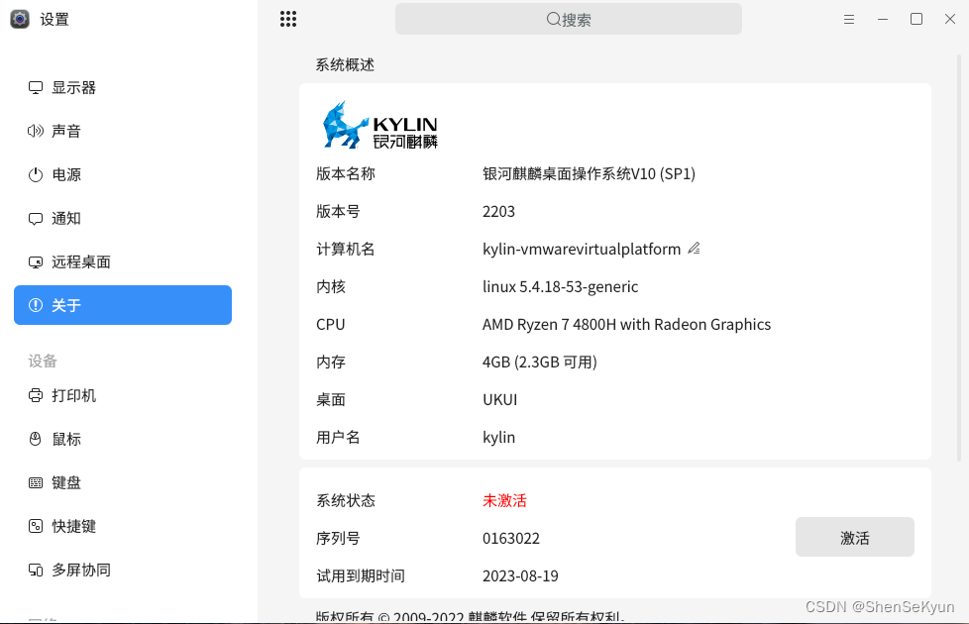
Task: Click the 系统概述 heading
Action: pyautogui.click(x=345, y=64)
